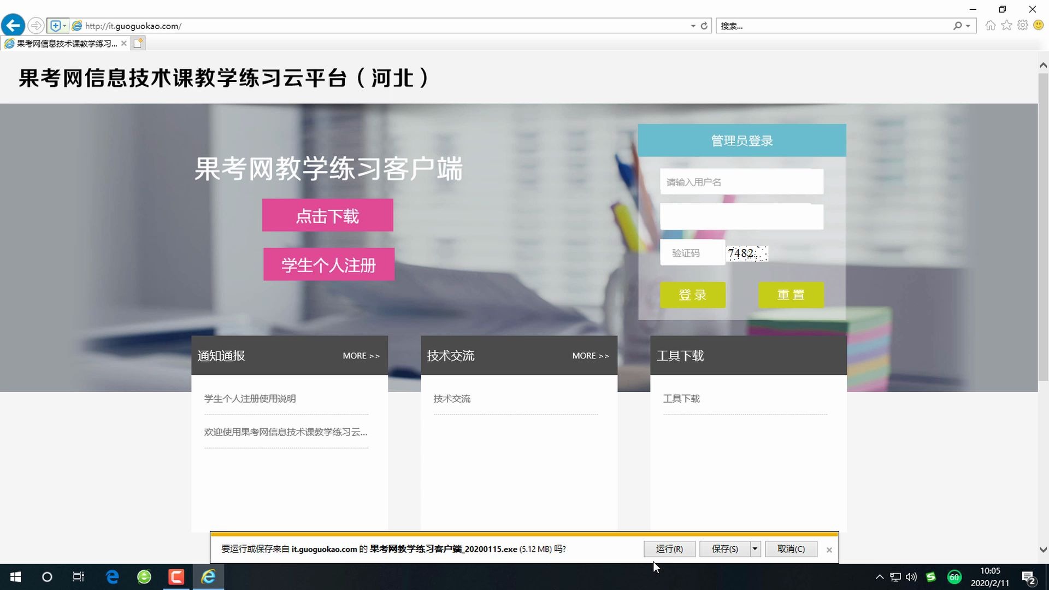Open MORE >> for 通知通报 section
Screen dimensions: 1049x590
[361, 355]
